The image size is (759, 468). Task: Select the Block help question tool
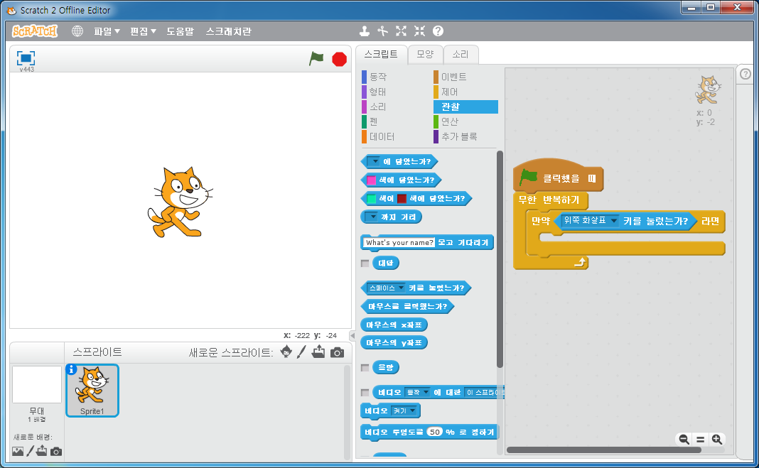[x=438, y=31]
